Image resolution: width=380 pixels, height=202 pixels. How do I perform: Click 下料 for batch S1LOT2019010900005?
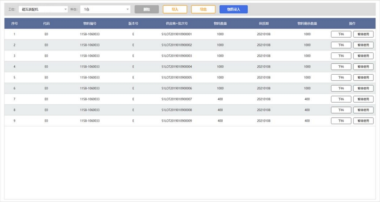click(341, 77)
